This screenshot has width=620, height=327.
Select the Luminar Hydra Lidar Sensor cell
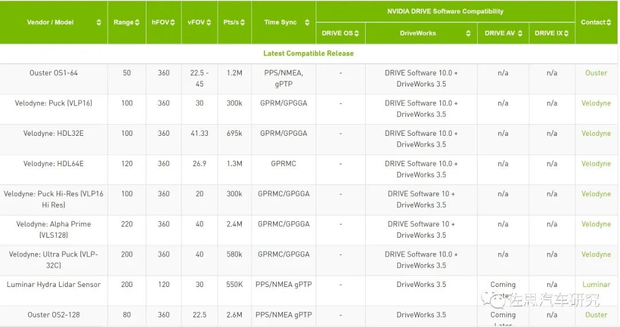[x=53, y=285]
